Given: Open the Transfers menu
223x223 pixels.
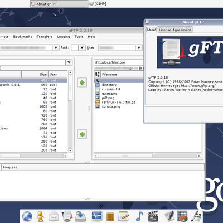Looking at the screenshot, I should coord(45,37).
